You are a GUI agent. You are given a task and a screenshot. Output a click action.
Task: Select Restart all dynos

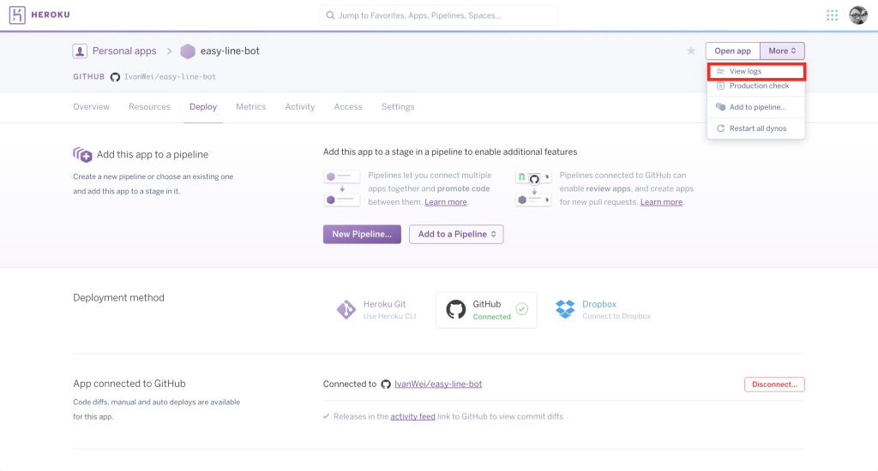tap(756, 128)
